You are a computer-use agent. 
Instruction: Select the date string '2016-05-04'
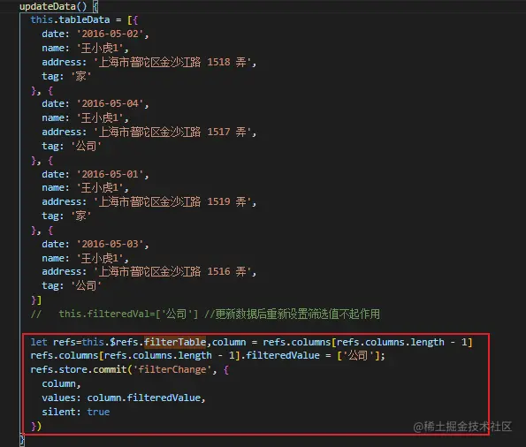coord(111,103)
